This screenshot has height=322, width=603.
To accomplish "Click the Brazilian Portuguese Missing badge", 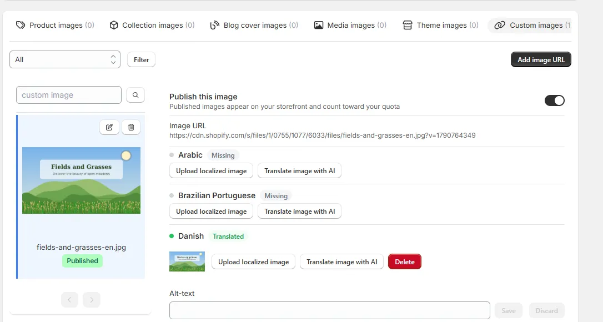I will click(x=276, y=196).
